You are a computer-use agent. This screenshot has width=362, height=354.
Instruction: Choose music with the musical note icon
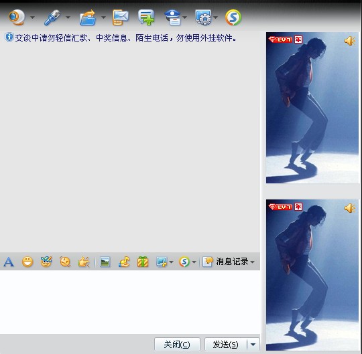tap(124, 262)
